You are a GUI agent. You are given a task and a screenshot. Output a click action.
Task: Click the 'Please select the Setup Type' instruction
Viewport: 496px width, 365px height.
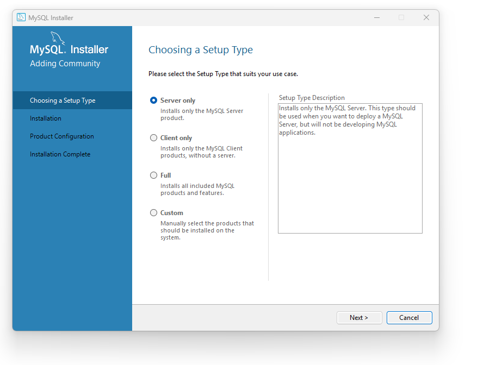[223, 74]
